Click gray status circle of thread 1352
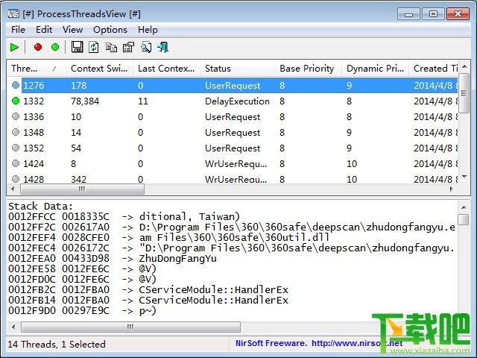This screenshot has height=358, width=477. click(x=16, y=148)
